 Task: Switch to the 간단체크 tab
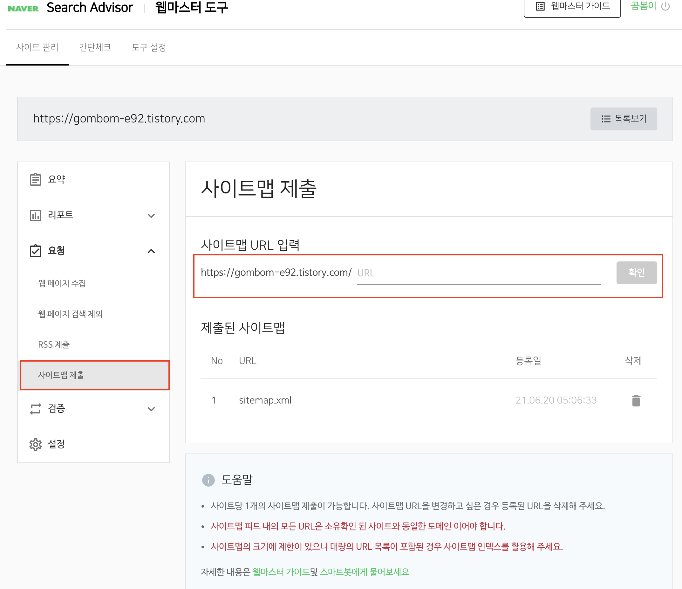[95, 47]
